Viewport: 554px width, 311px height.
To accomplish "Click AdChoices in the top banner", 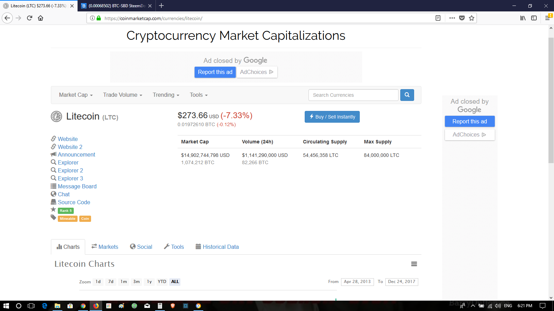I will (x=257, y=72).
